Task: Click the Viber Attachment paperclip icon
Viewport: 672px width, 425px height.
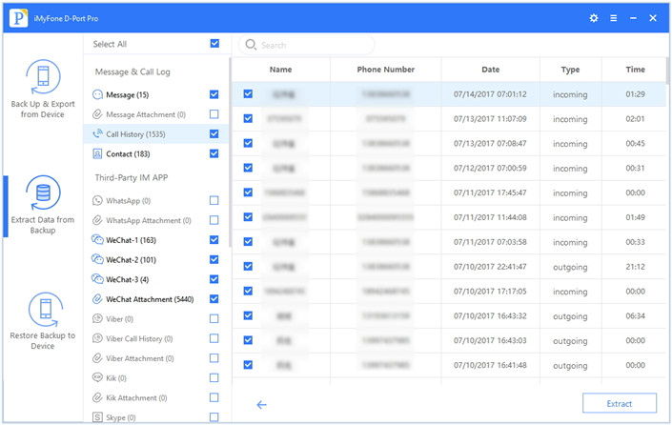Action: [x=98, y=358]
